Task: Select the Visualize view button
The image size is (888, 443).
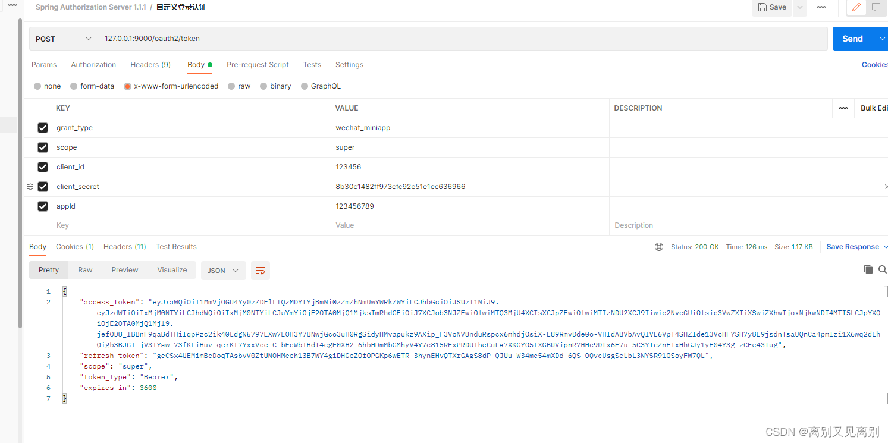Action: 172,270
